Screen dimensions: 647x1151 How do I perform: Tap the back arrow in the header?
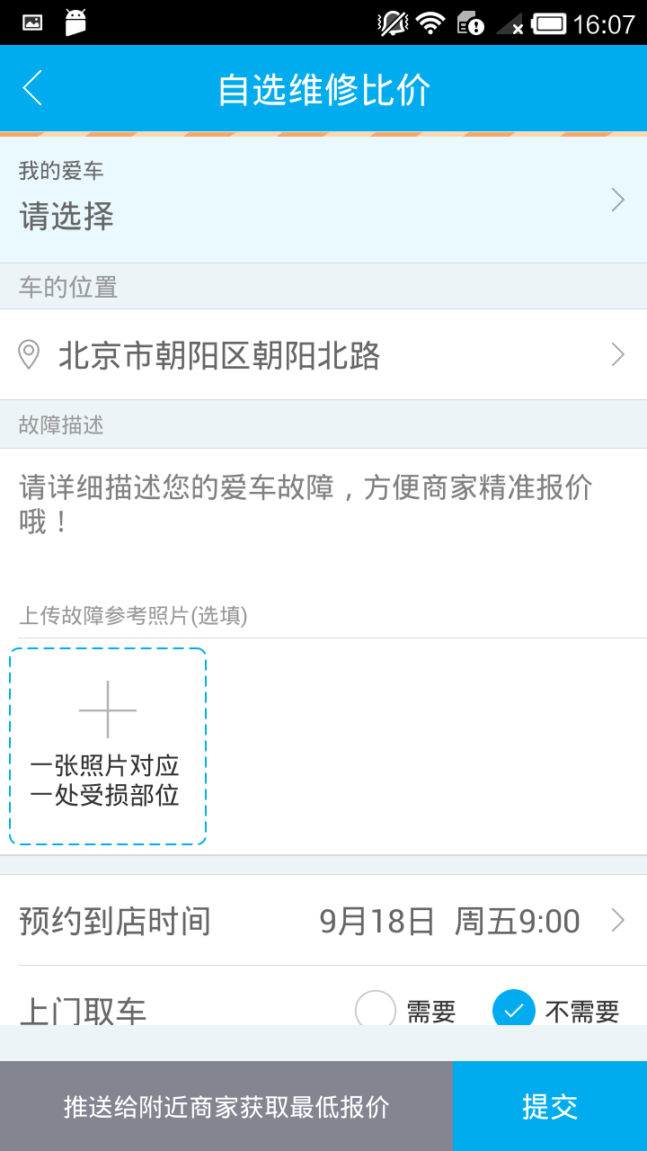(x=32, y=88)
